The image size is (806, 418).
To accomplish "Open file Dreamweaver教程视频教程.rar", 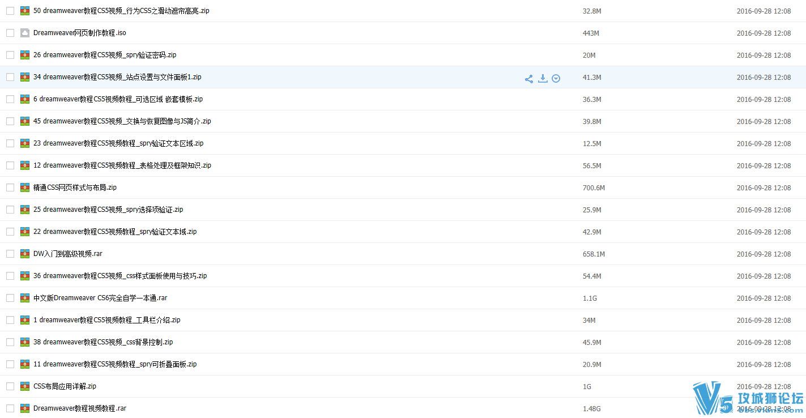I will click(80, 408).
